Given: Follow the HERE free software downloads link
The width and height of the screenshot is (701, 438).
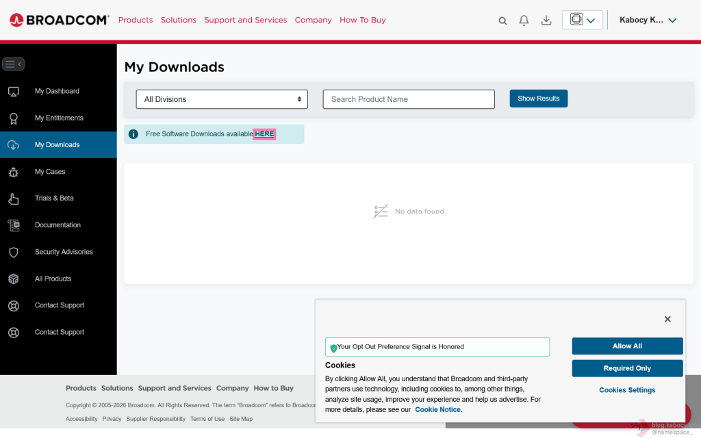Looking at the screenshot, I should coord(264,134).
